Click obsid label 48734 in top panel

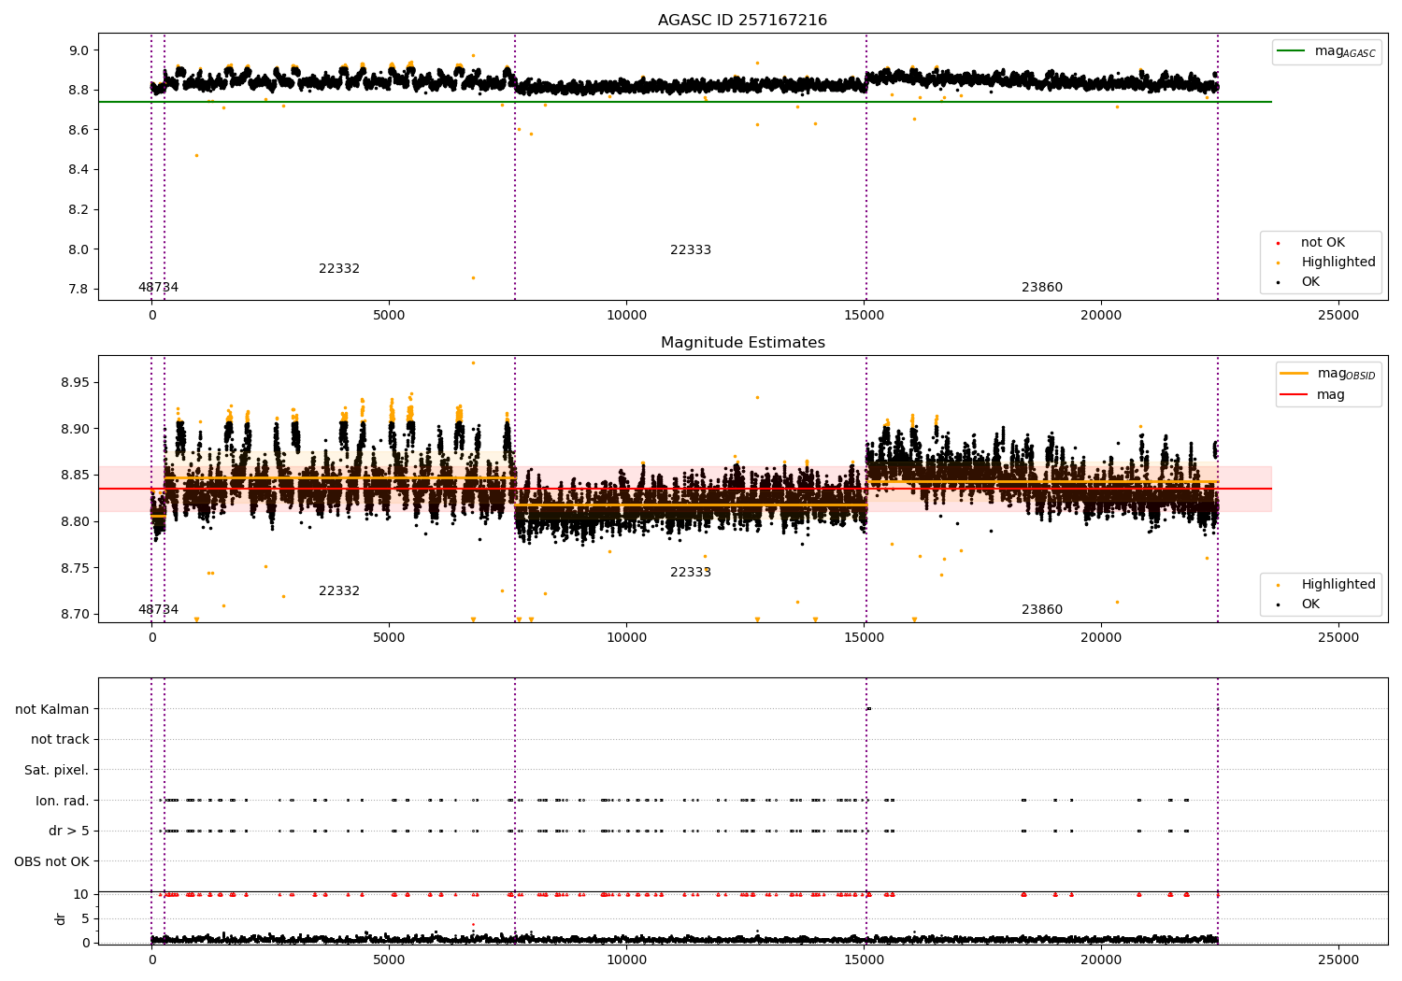coord(158,288)
